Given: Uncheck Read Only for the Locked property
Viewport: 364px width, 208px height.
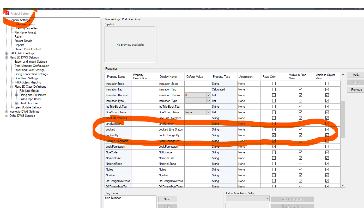Looking at the screenshot, I should coord(274,129).
